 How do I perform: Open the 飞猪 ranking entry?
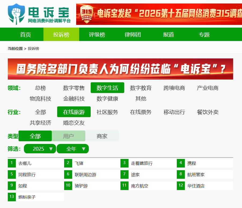[x=79, y=163]
